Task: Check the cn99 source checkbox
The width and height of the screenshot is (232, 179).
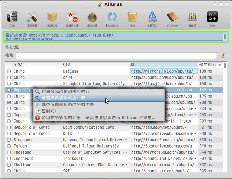Action: [9, 77]
